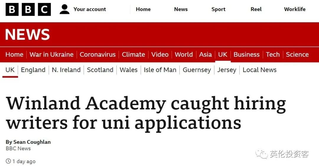Click N. Ireland regional link
This screenshot has width=319, height=168.
66,70
